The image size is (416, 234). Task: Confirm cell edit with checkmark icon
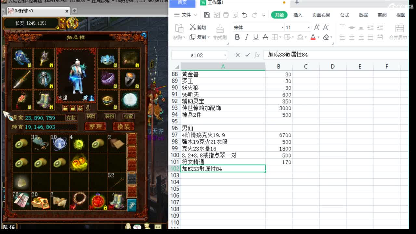coord(247,55)
